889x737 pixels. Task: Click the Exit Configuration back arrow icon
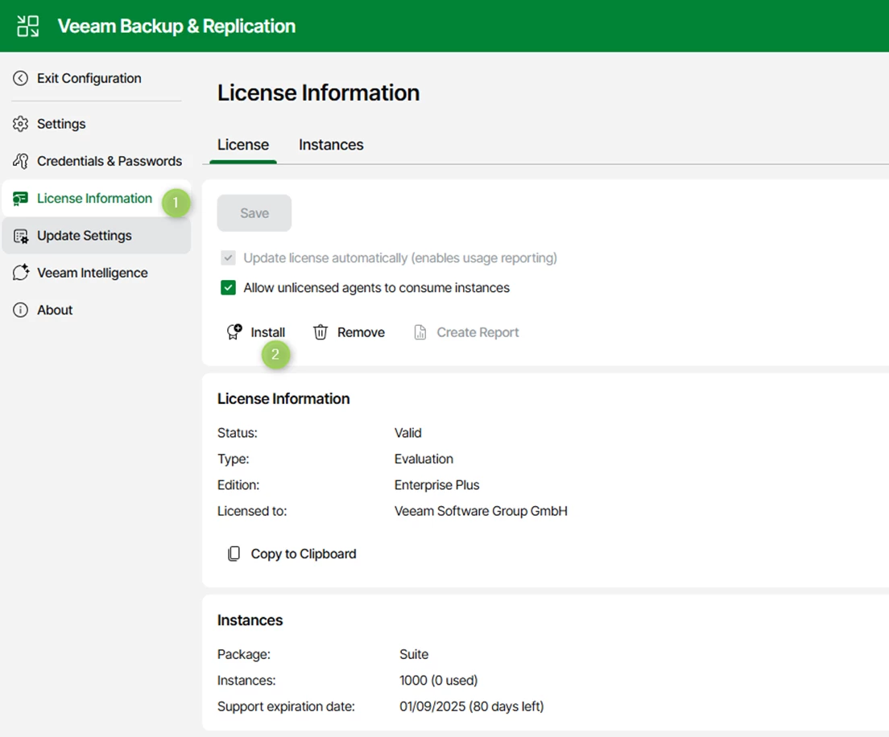[20, 78]
